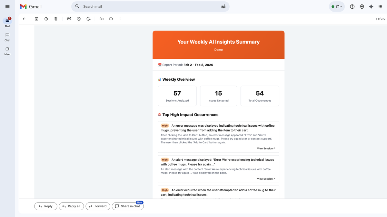This screenshot has width=387, height=217.
Task: Mark the email as unread
Action: tap(69, 19)
